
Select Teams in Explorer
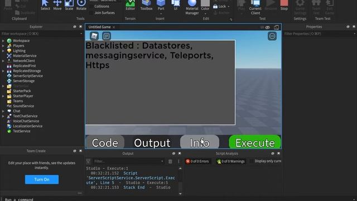click(x=18, y=101)
